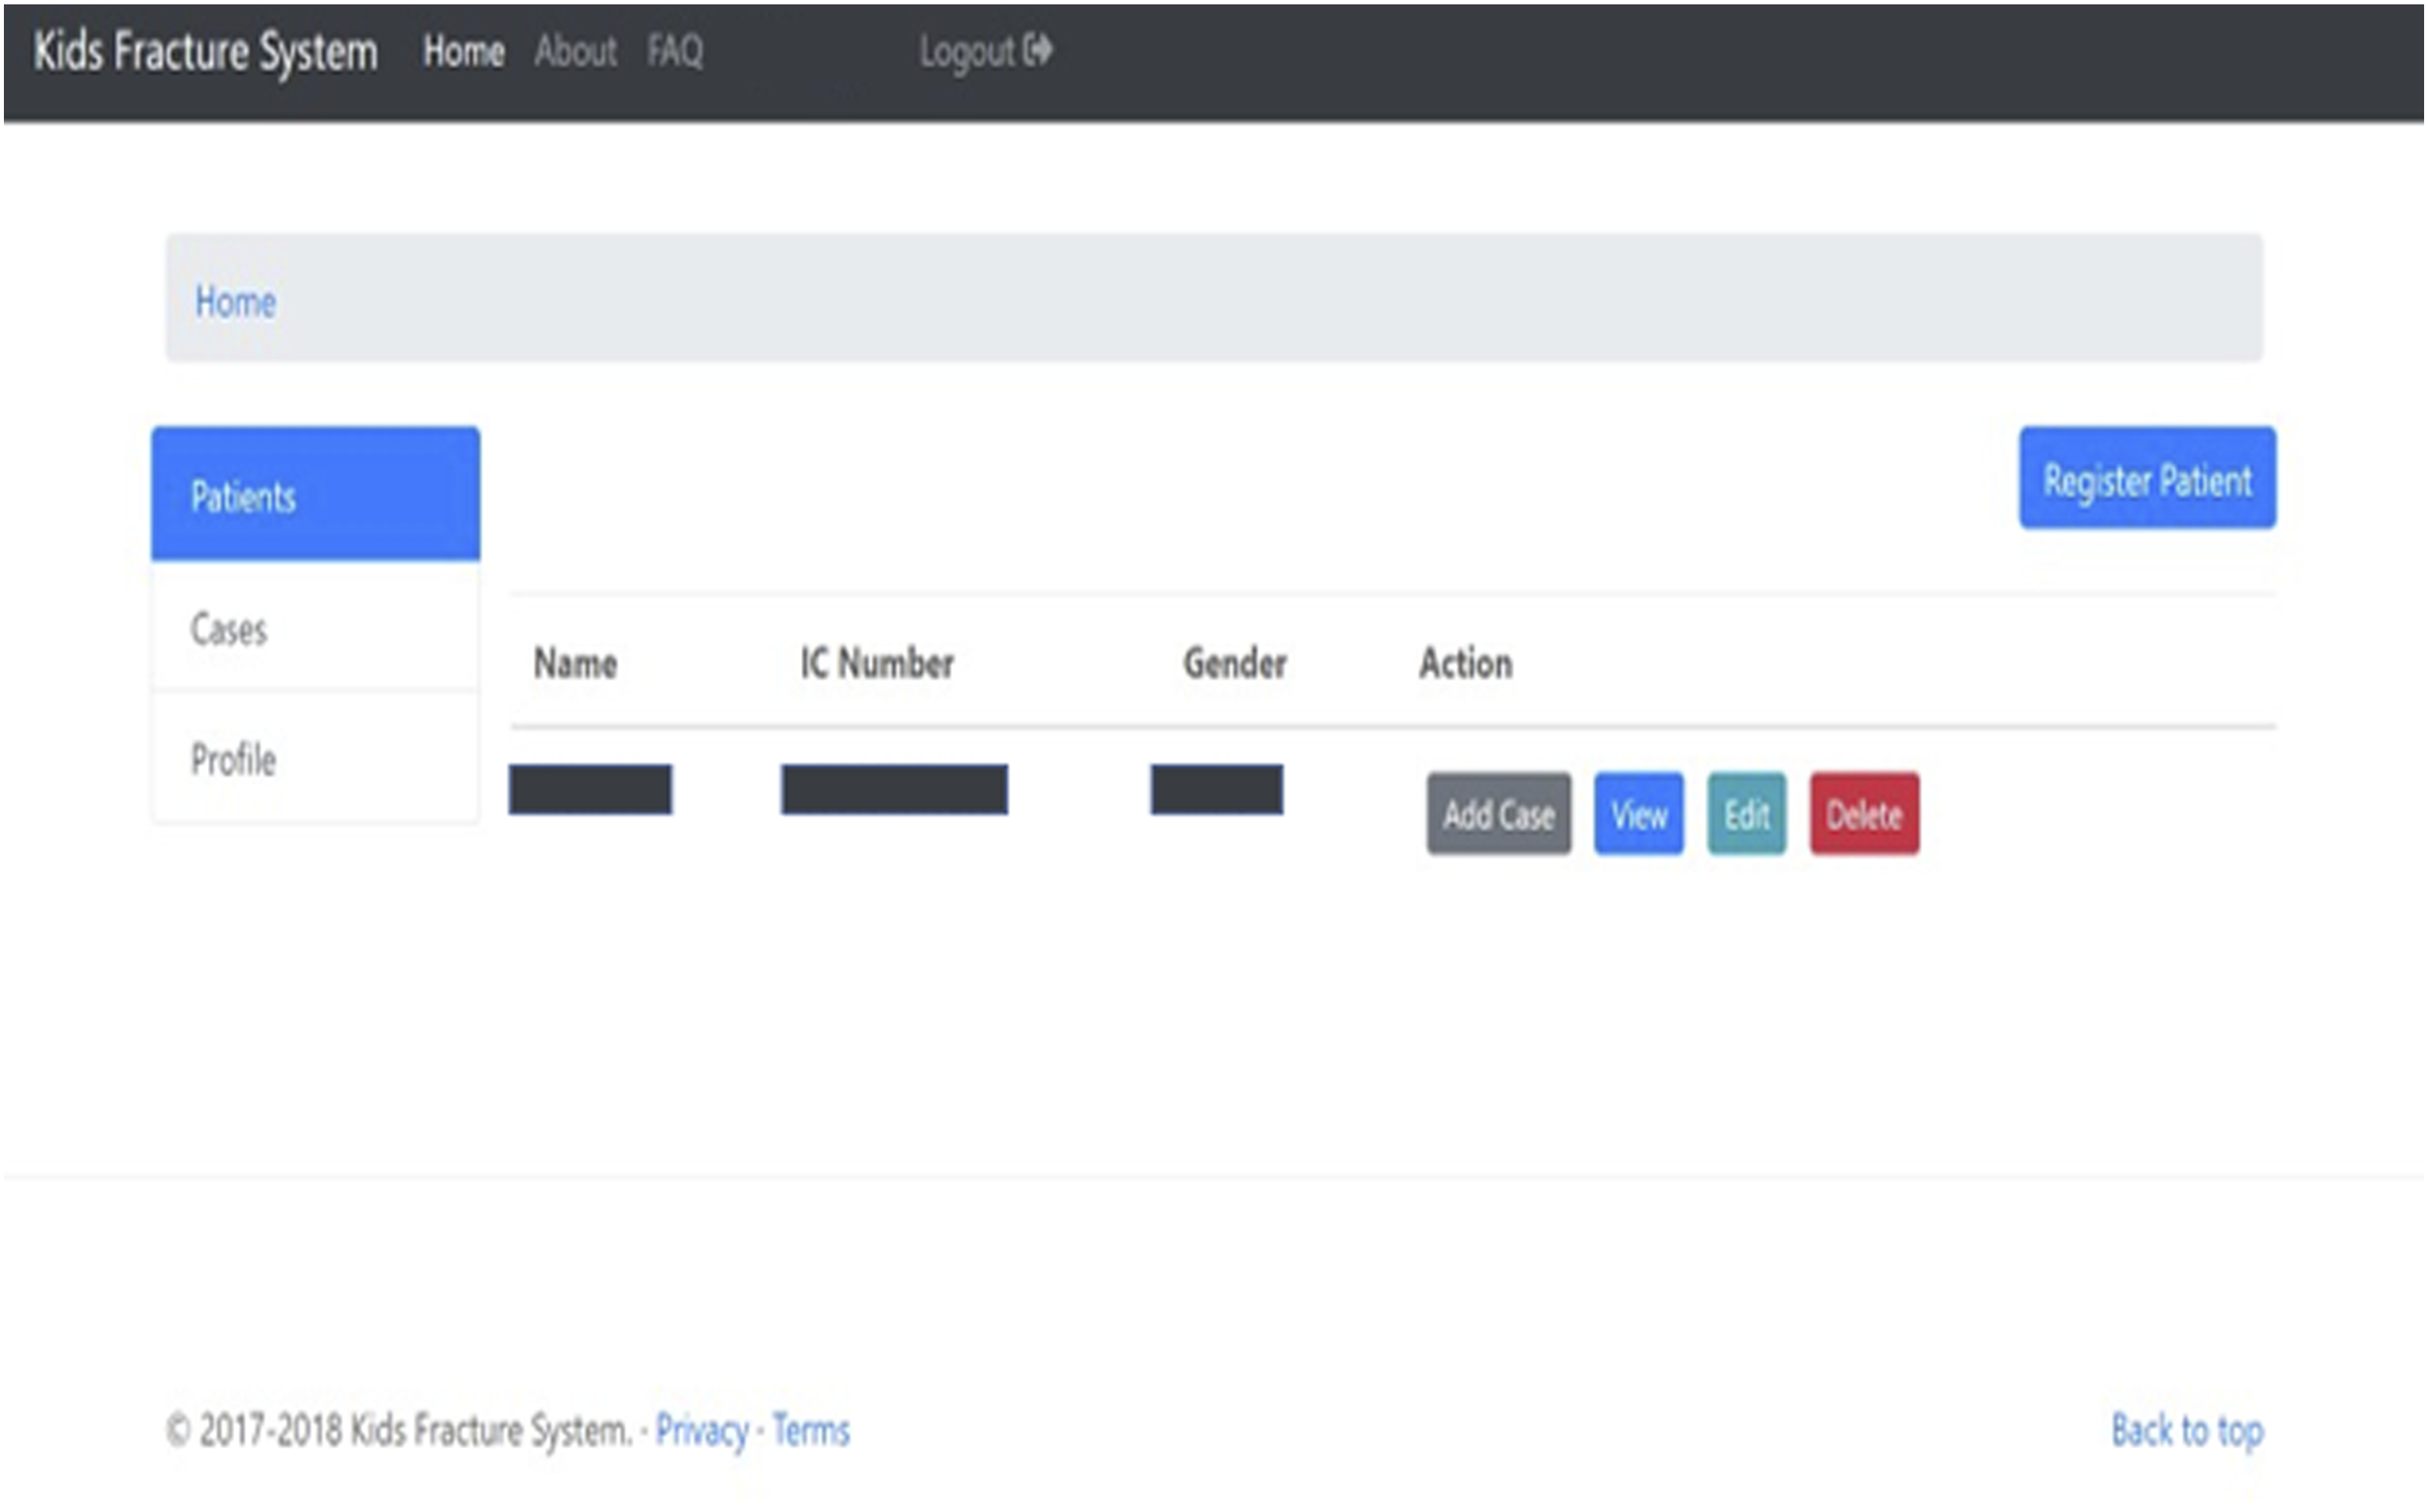2428x1512 pixels.
Task: Click the red Delete button
Action: 1864,814
